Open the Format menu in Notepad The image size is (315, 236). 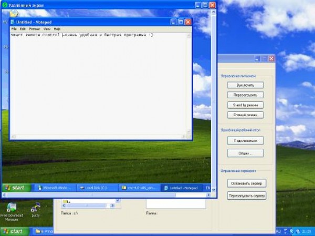coord(35,29)
